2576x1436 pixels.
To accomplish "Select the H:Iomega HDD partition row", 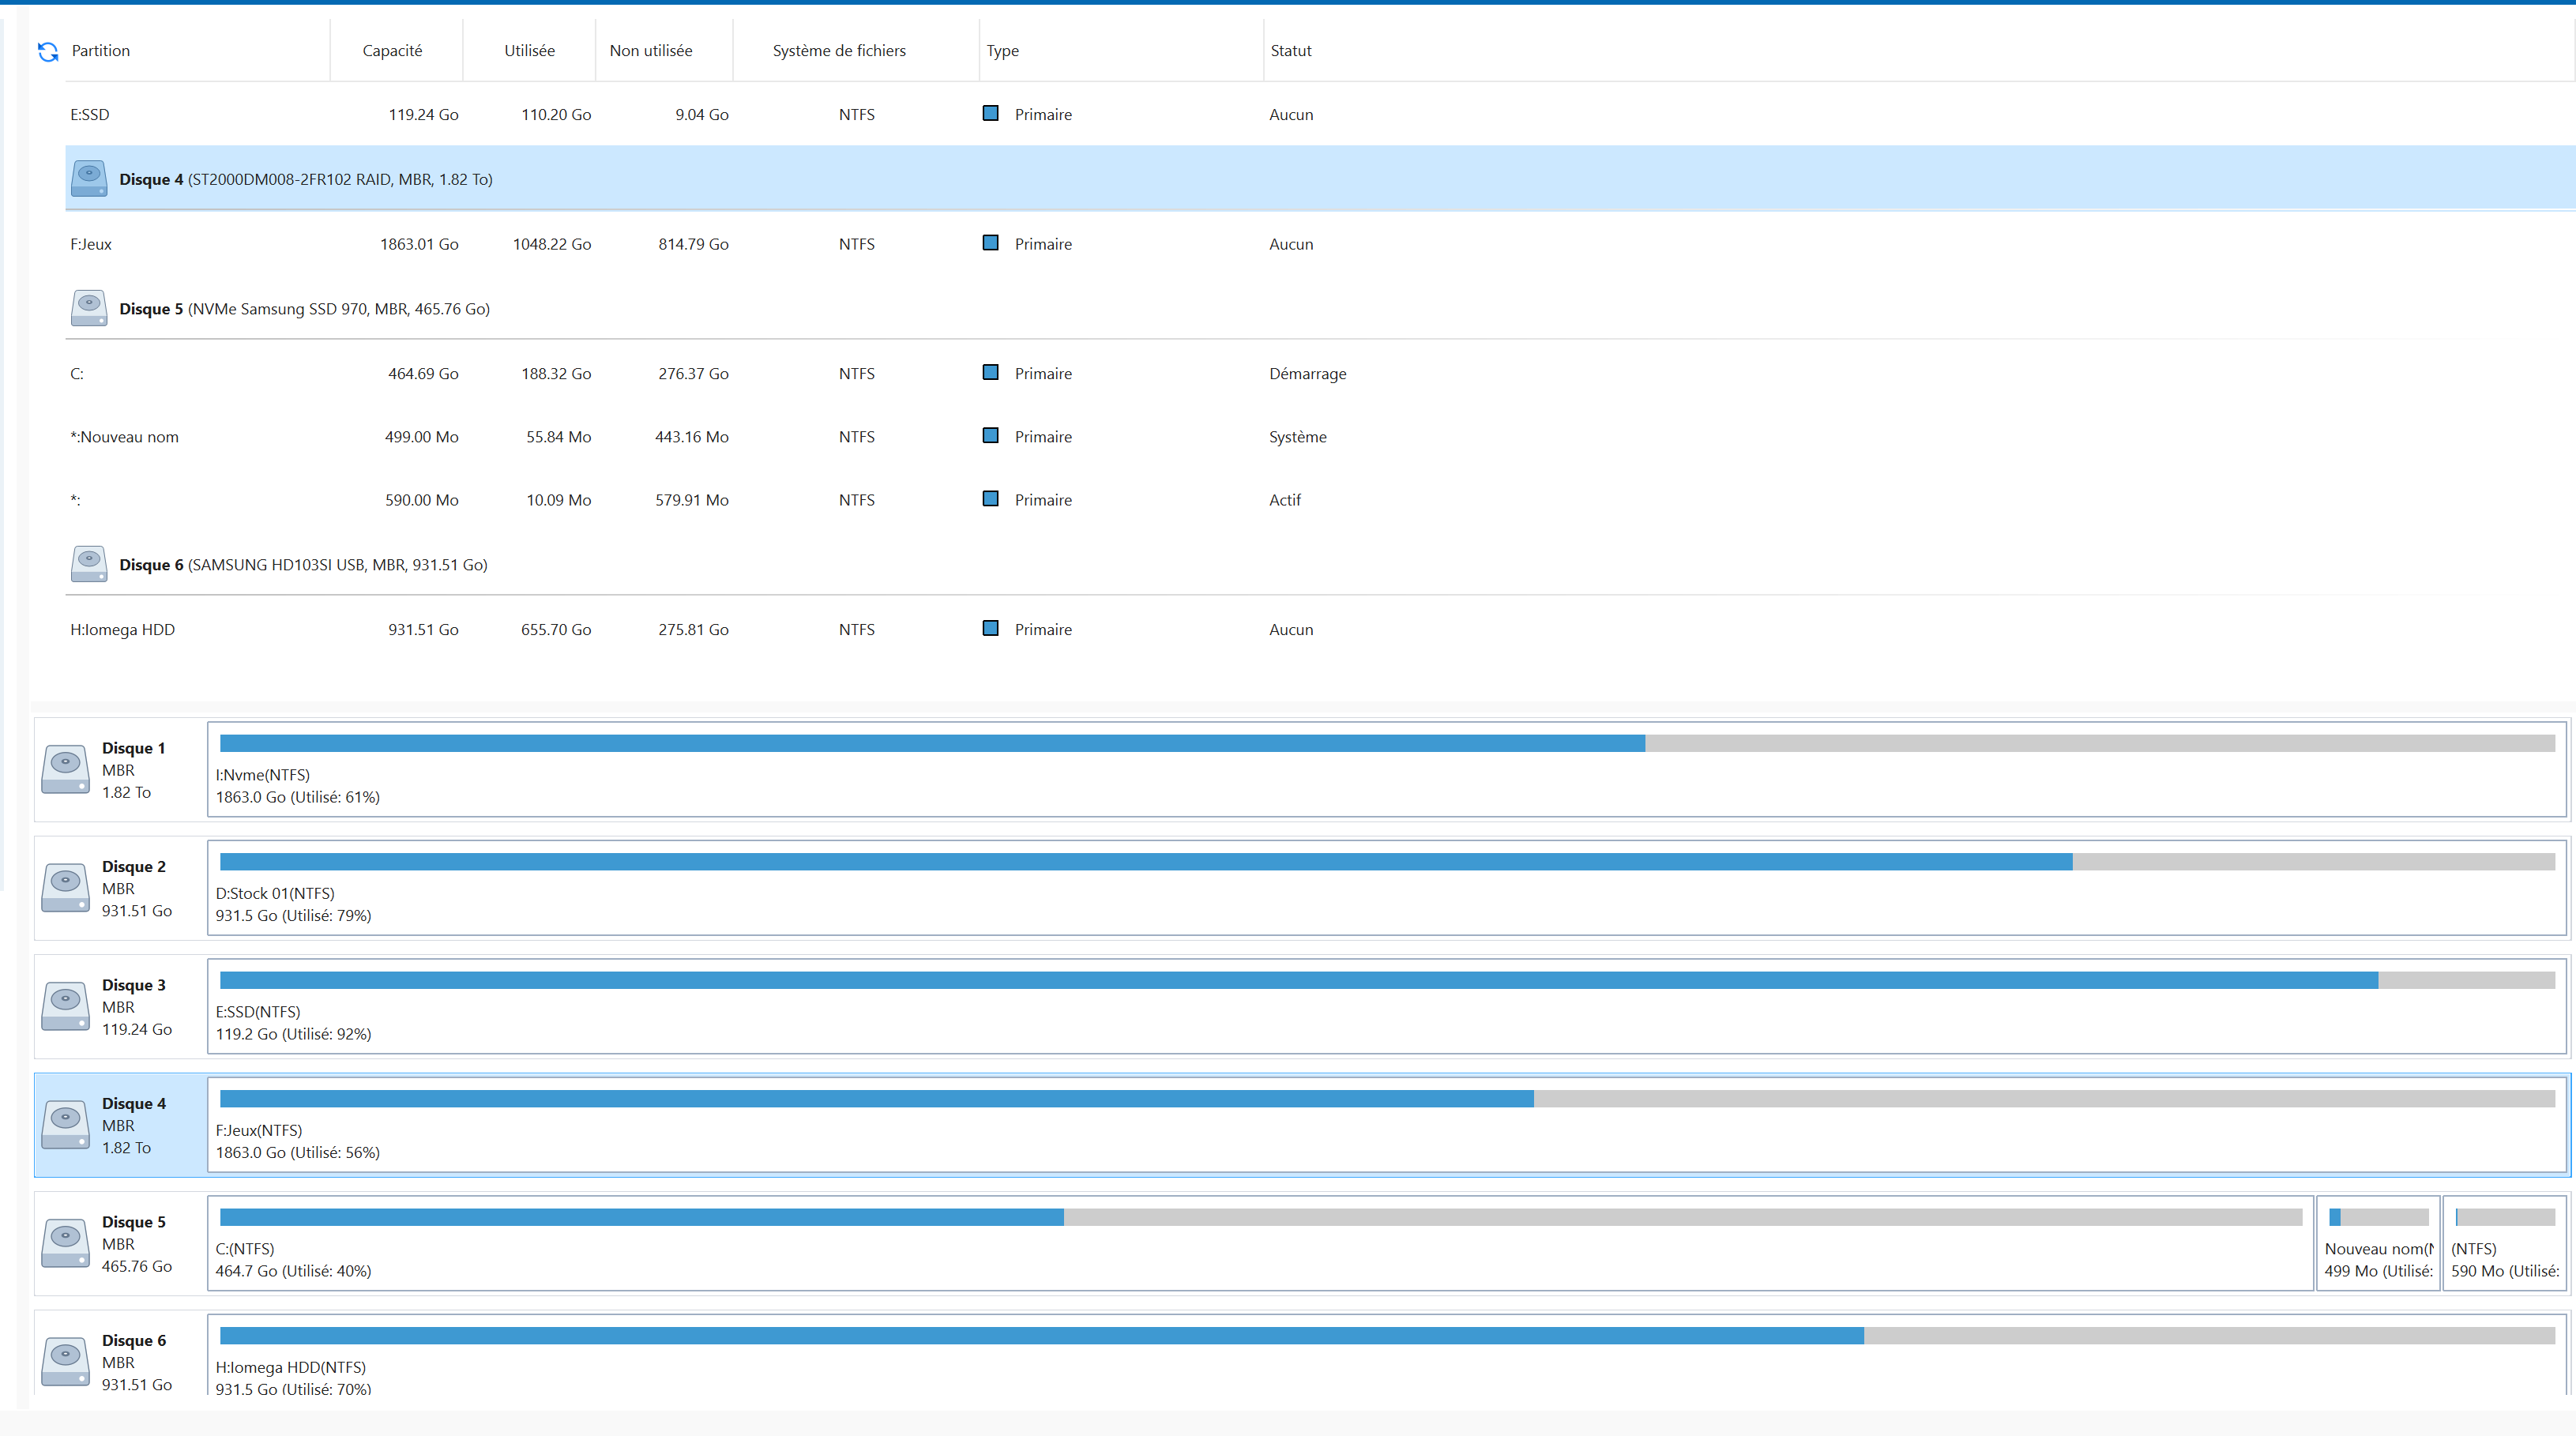I will click(x=1320, y=629).
